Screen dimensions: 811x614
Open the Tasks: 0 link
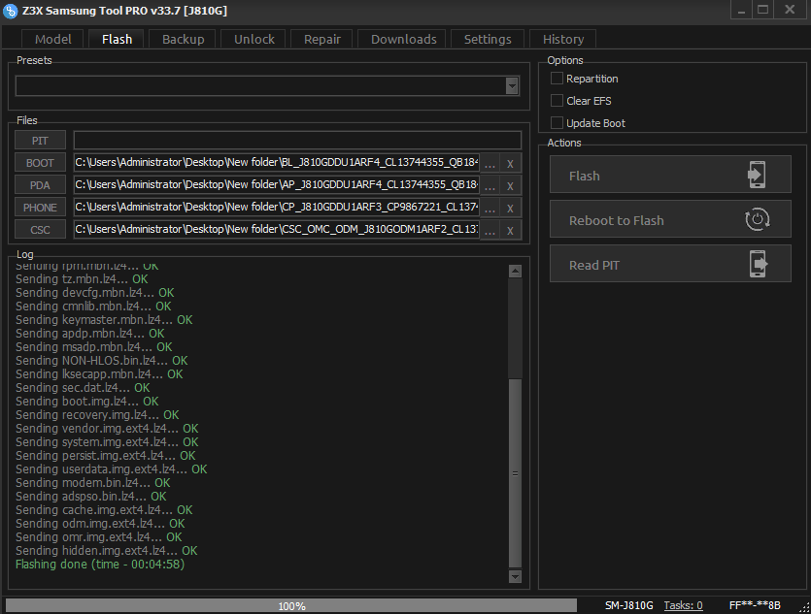683,605
